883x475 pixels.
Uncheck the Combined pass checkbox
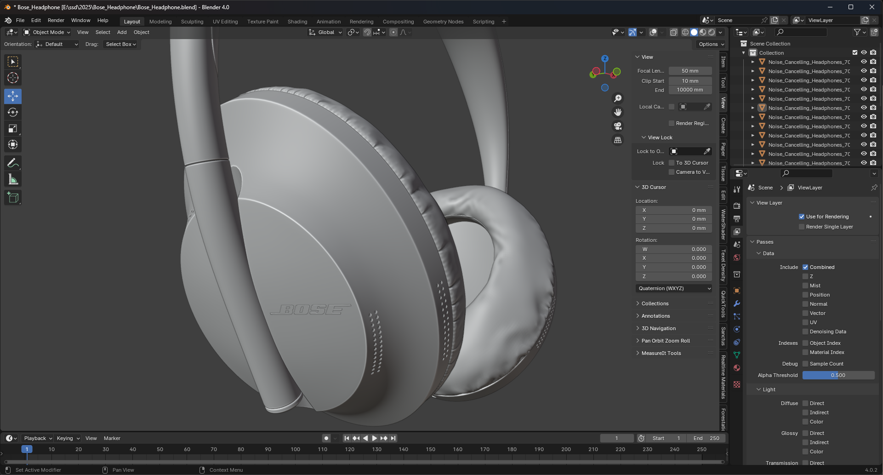(x=805, y=267)
